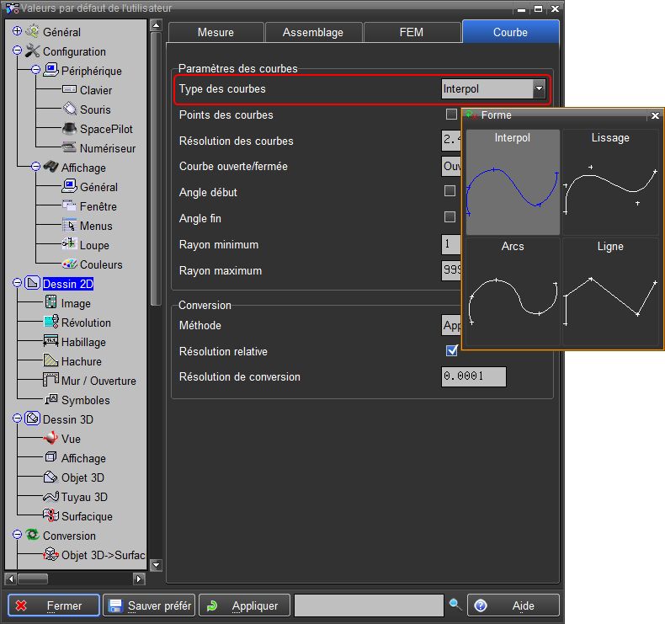The image size is (665, 624).
Task: Uncheck the Résolution relative checkbox
Action: pos(452,351)
